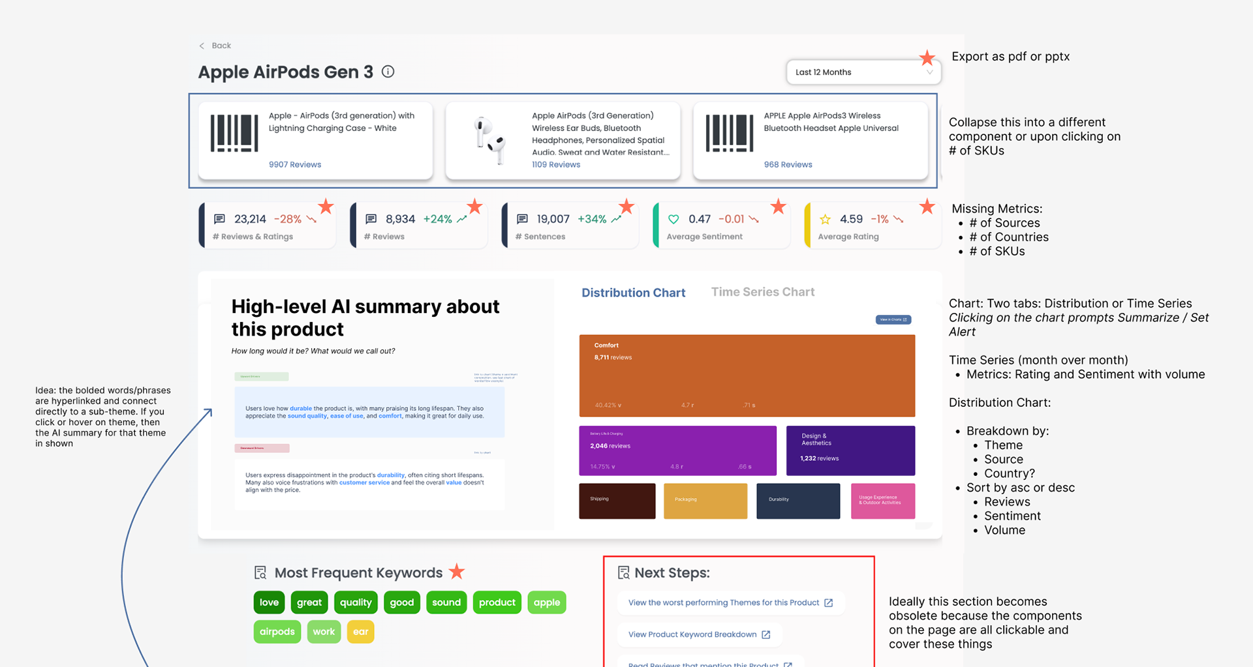Select the Design & Aesthetics theme tile
The image size is (1253, 667).
(x=850, y=451)
